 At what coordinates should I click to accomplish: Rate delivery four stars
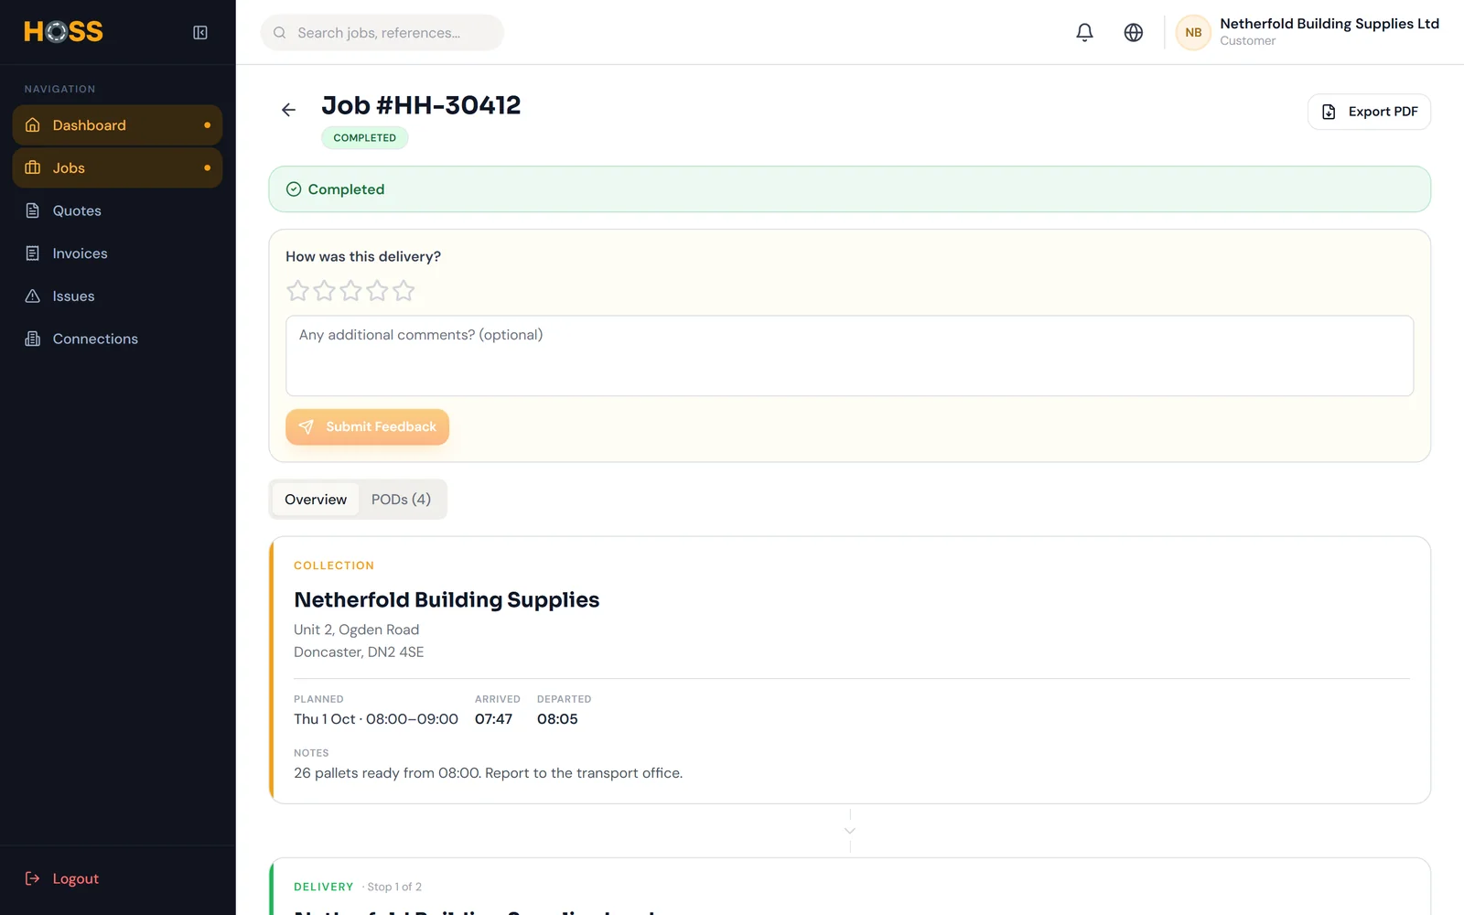[x=377, y=291]
